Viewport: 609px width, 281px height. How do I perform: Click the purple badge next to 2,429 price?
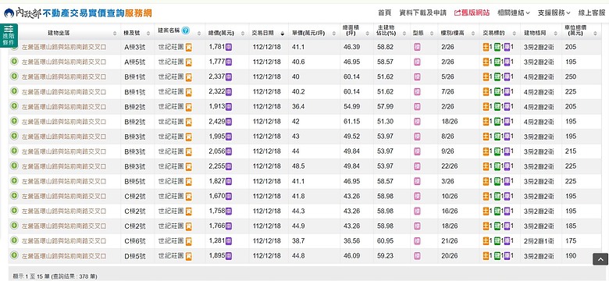click(229, 122)
